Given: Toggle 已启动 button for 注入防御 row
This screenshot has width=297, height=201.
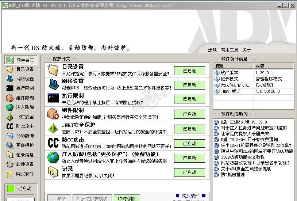Looking at the screenshot, I should pyautogui.click(x=189, y=158).
